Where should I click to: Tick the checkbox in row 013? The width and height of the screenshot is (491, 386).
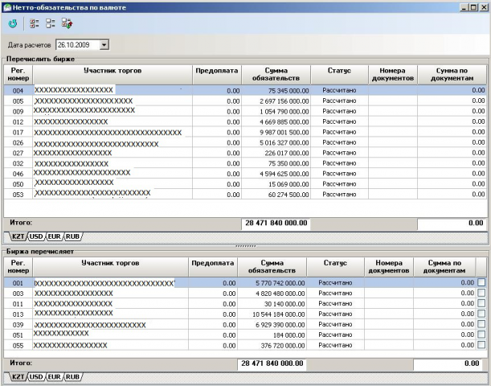coord(481,314)
